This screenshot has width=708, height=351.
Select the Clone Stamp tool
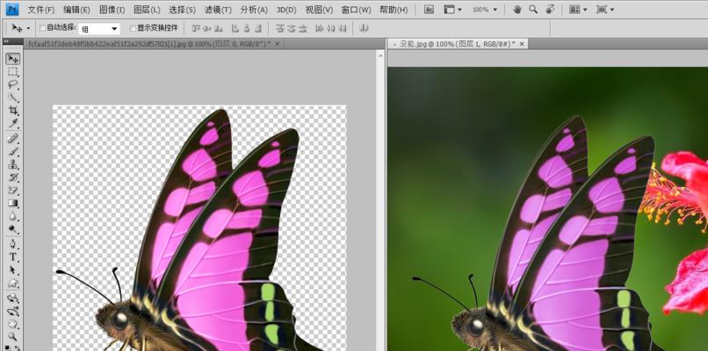[13, 164]
